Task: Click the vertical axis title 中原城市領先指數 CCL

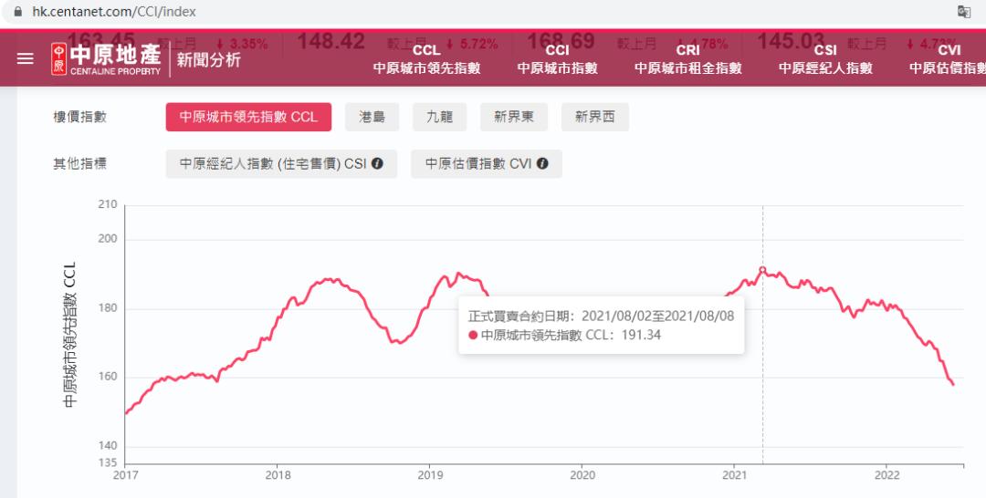Action: coord(69,335)
